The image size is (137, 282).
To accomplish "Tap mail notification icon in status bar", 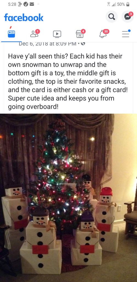I will 32,4.
